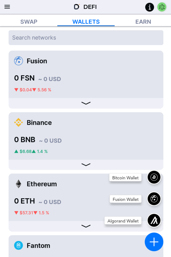Open the hamburger menu
This screenshot has width=171, height=257.
coord(7,7)
